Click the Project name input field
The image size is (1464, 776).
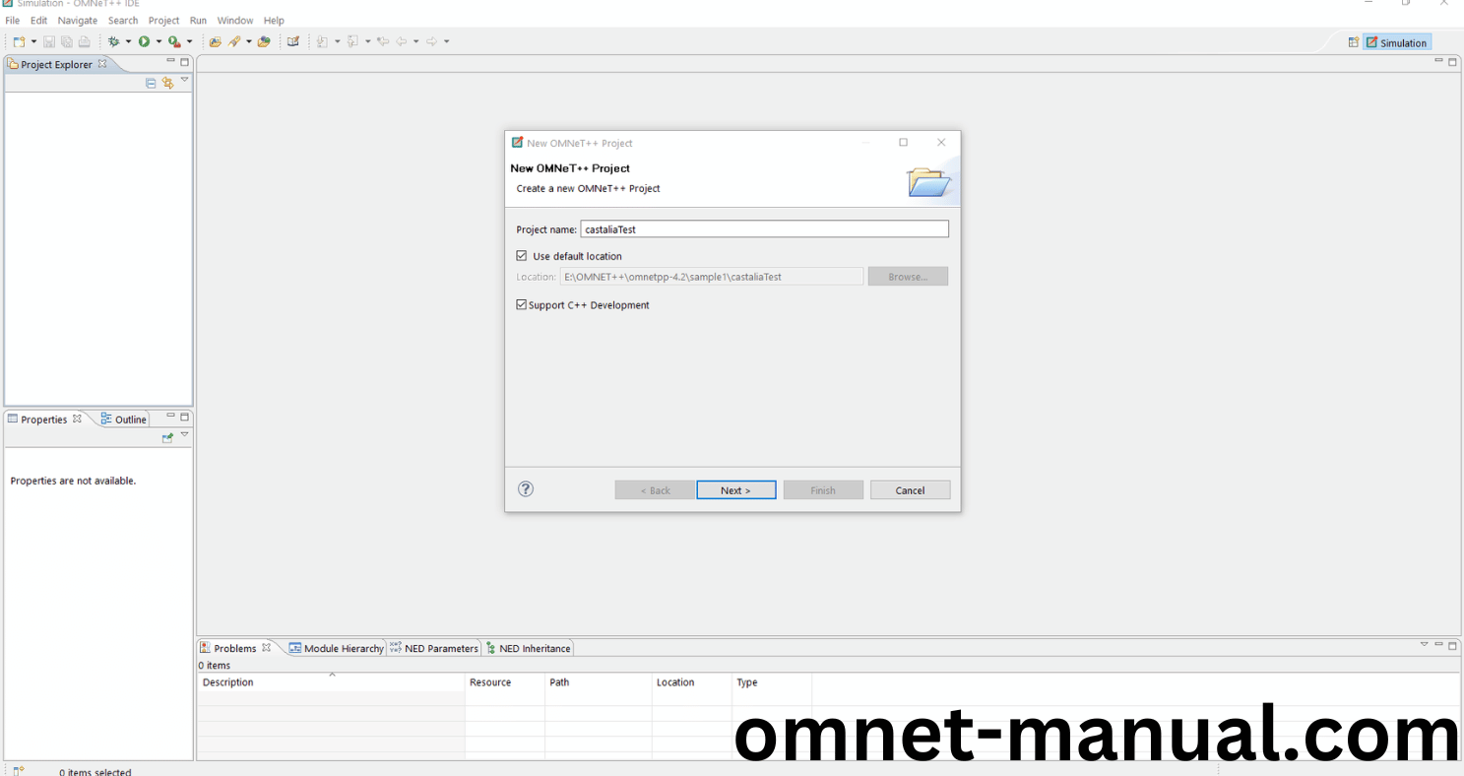(x=764, y=228)
